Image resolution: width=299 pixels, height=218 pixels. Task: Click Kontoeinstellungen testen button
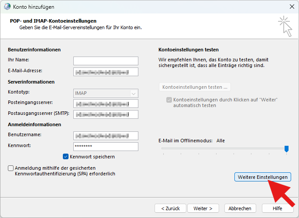[195, 87]
